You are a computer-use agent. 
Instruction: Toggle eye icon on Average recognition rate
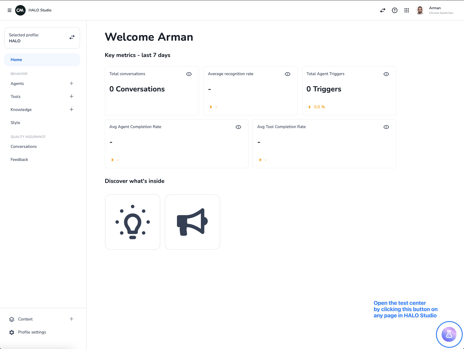point(287,74)
